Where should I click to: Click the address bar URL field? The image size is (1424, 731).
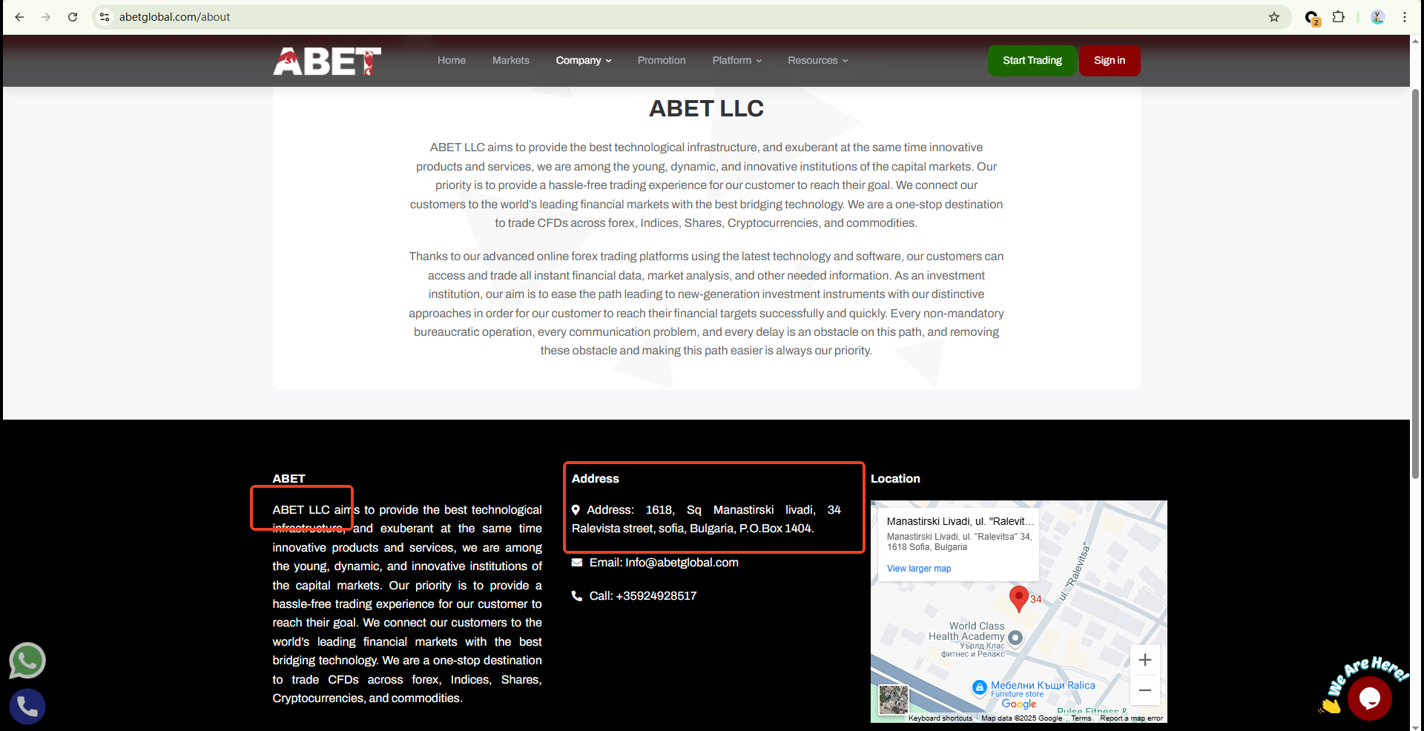(690, 17)
